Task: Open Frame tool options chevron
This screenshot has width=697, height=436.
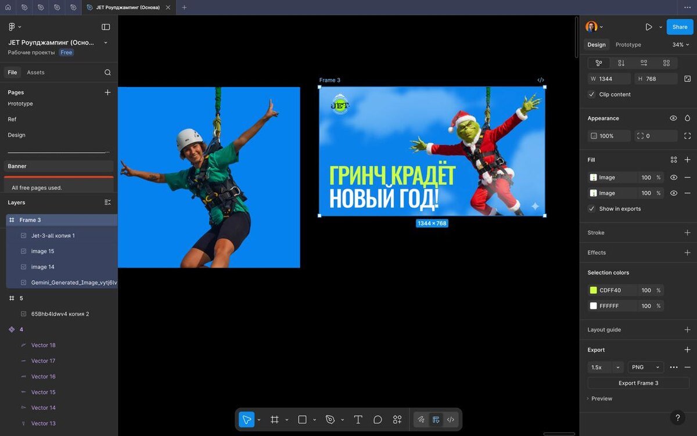Action: (x=287, y=420)
